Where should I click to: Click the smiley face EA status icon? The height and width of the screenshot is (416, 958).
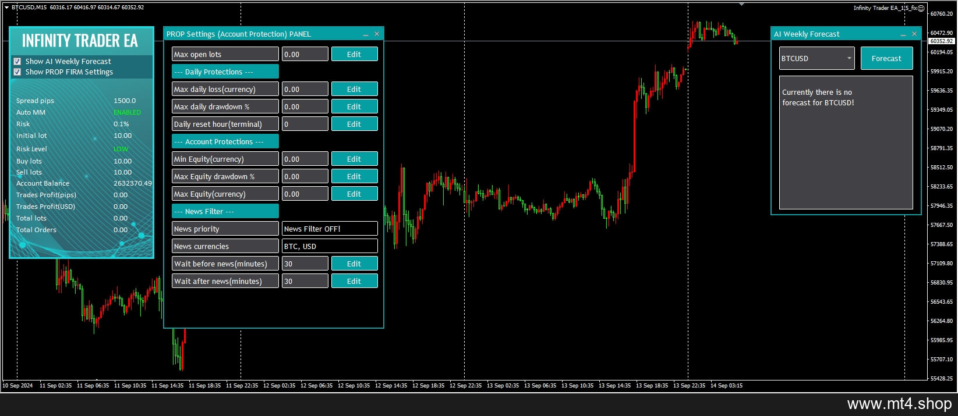(x=921, y=8)
